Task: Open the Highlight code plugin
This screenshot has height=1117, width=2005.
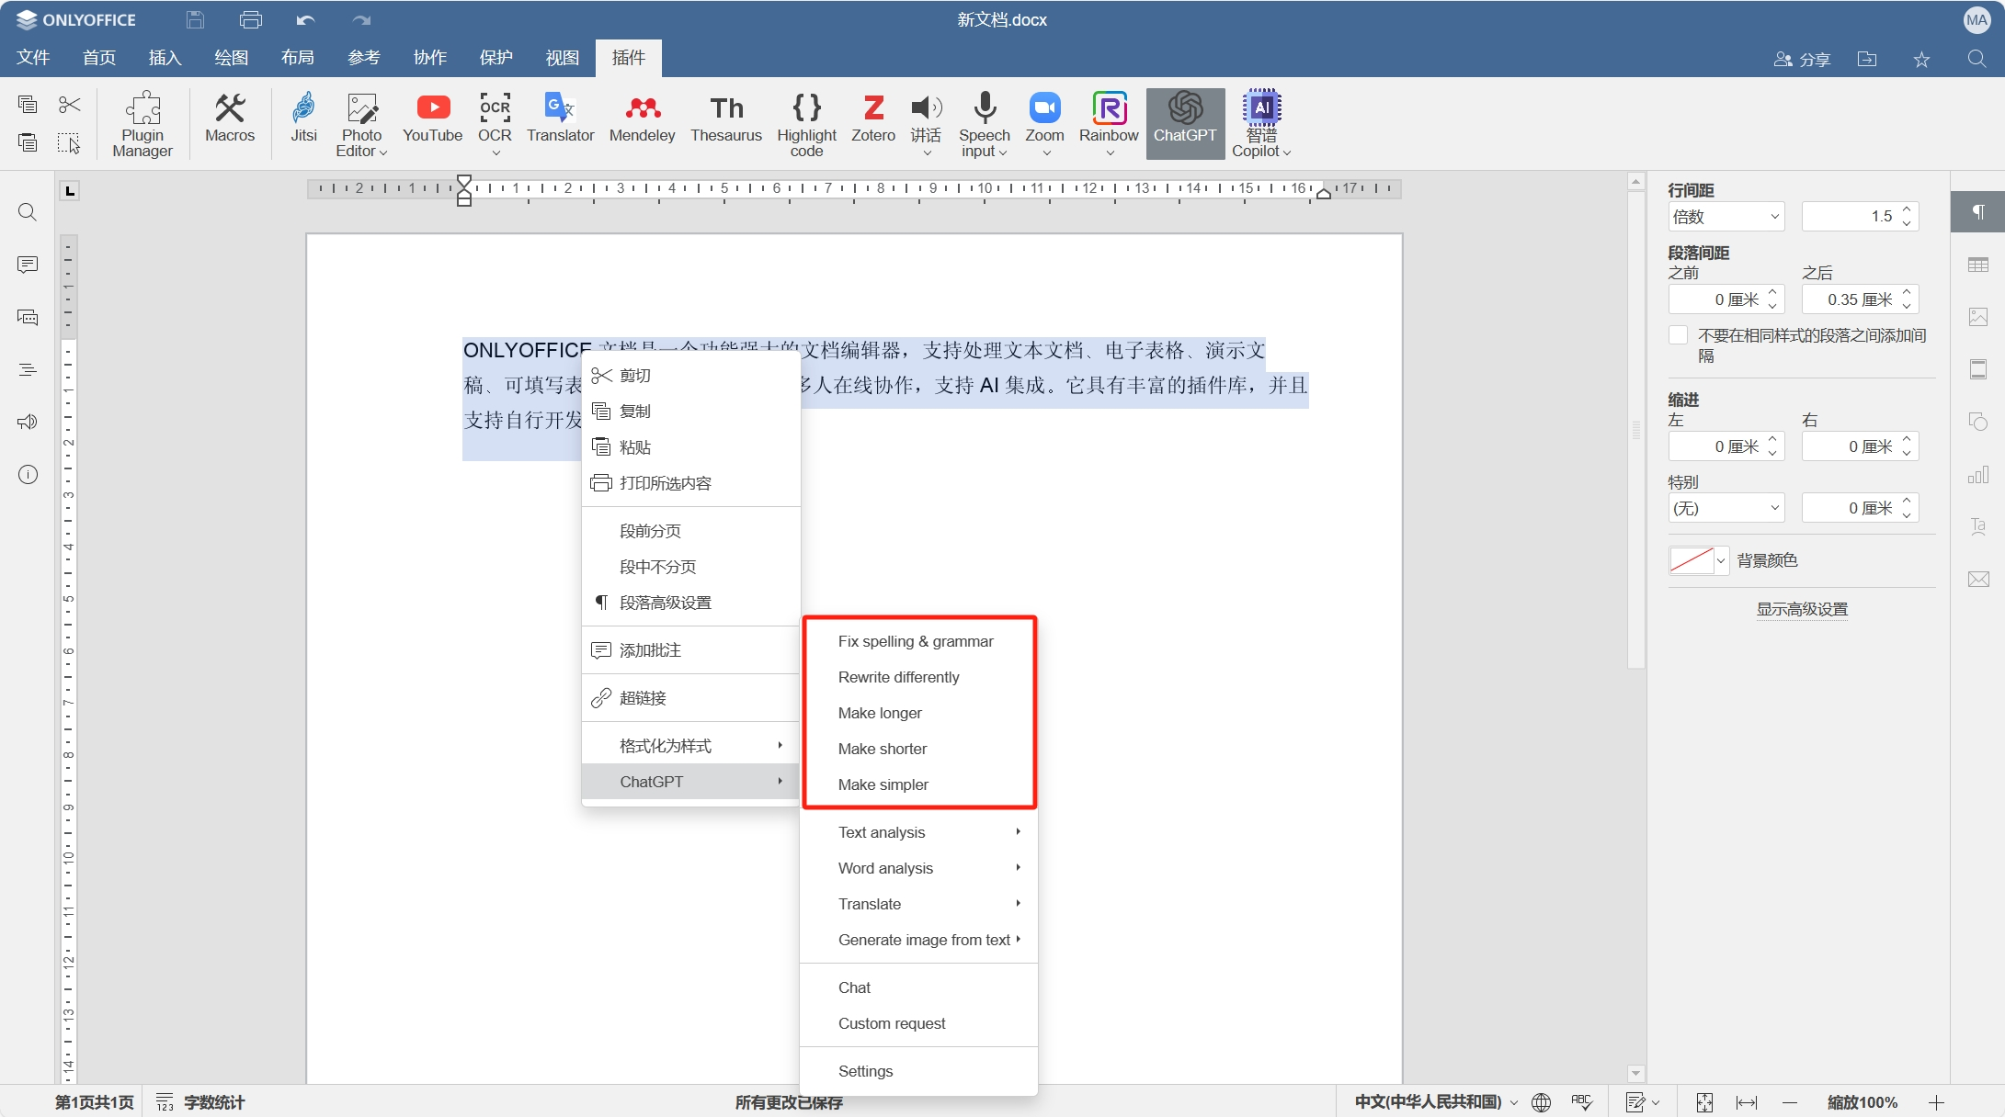Action: click(x=806, y=124)
